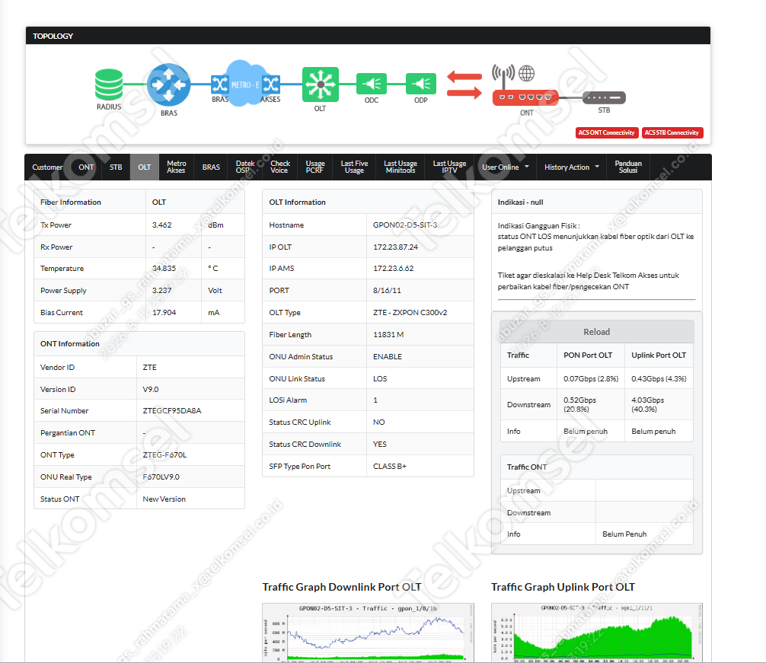Click OLT Type value ZTE - ZXPON C300v2

[x=410, y=312]
